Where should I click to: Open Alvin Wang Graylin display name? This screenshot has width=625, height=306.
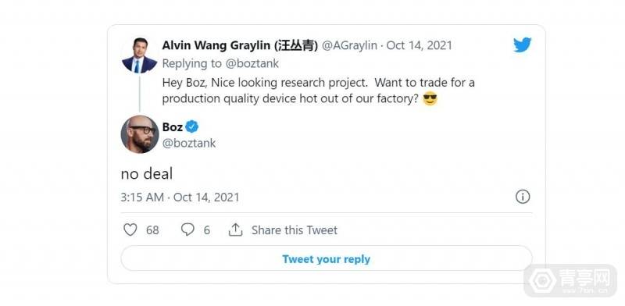[x=240, y=45]
